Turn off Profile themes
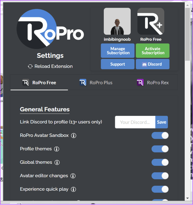This screenshot has height=205, width=193. click(160, 149)
